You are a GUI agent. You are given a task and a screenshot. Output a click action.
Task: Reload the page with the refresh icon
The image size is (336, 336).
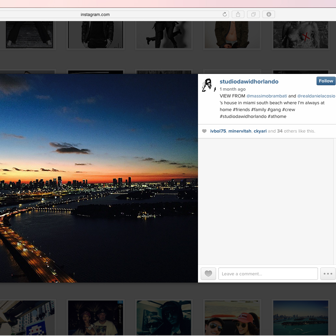(225, 14)
